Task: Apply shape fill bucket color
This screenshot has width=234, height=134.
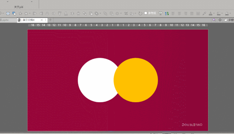Action: 227,14
